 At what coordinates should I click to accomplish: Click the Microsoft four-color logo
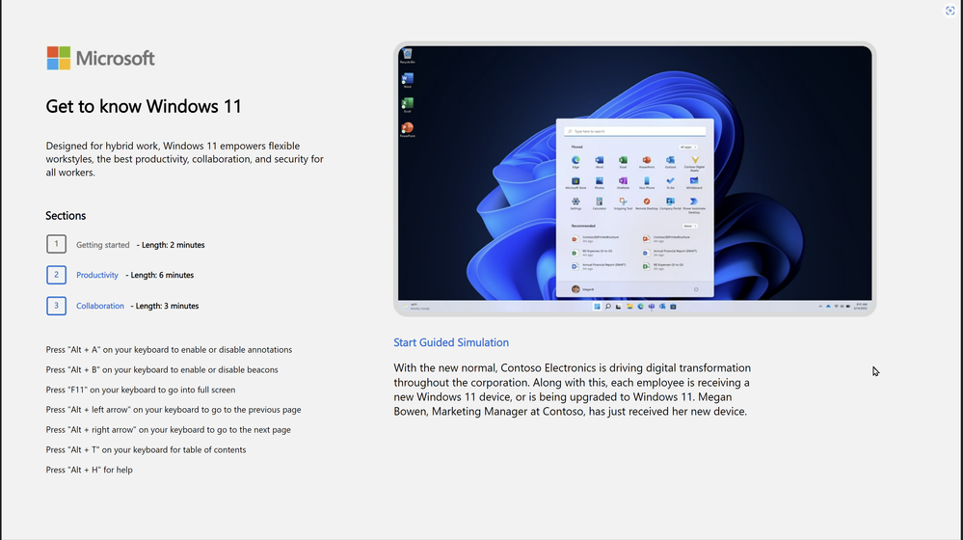(x=59, y=58)
